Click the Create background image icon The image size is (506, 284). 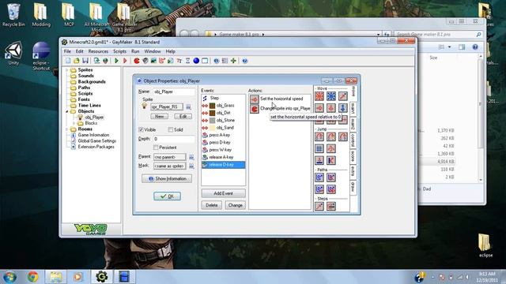click(x=153, y=61)
